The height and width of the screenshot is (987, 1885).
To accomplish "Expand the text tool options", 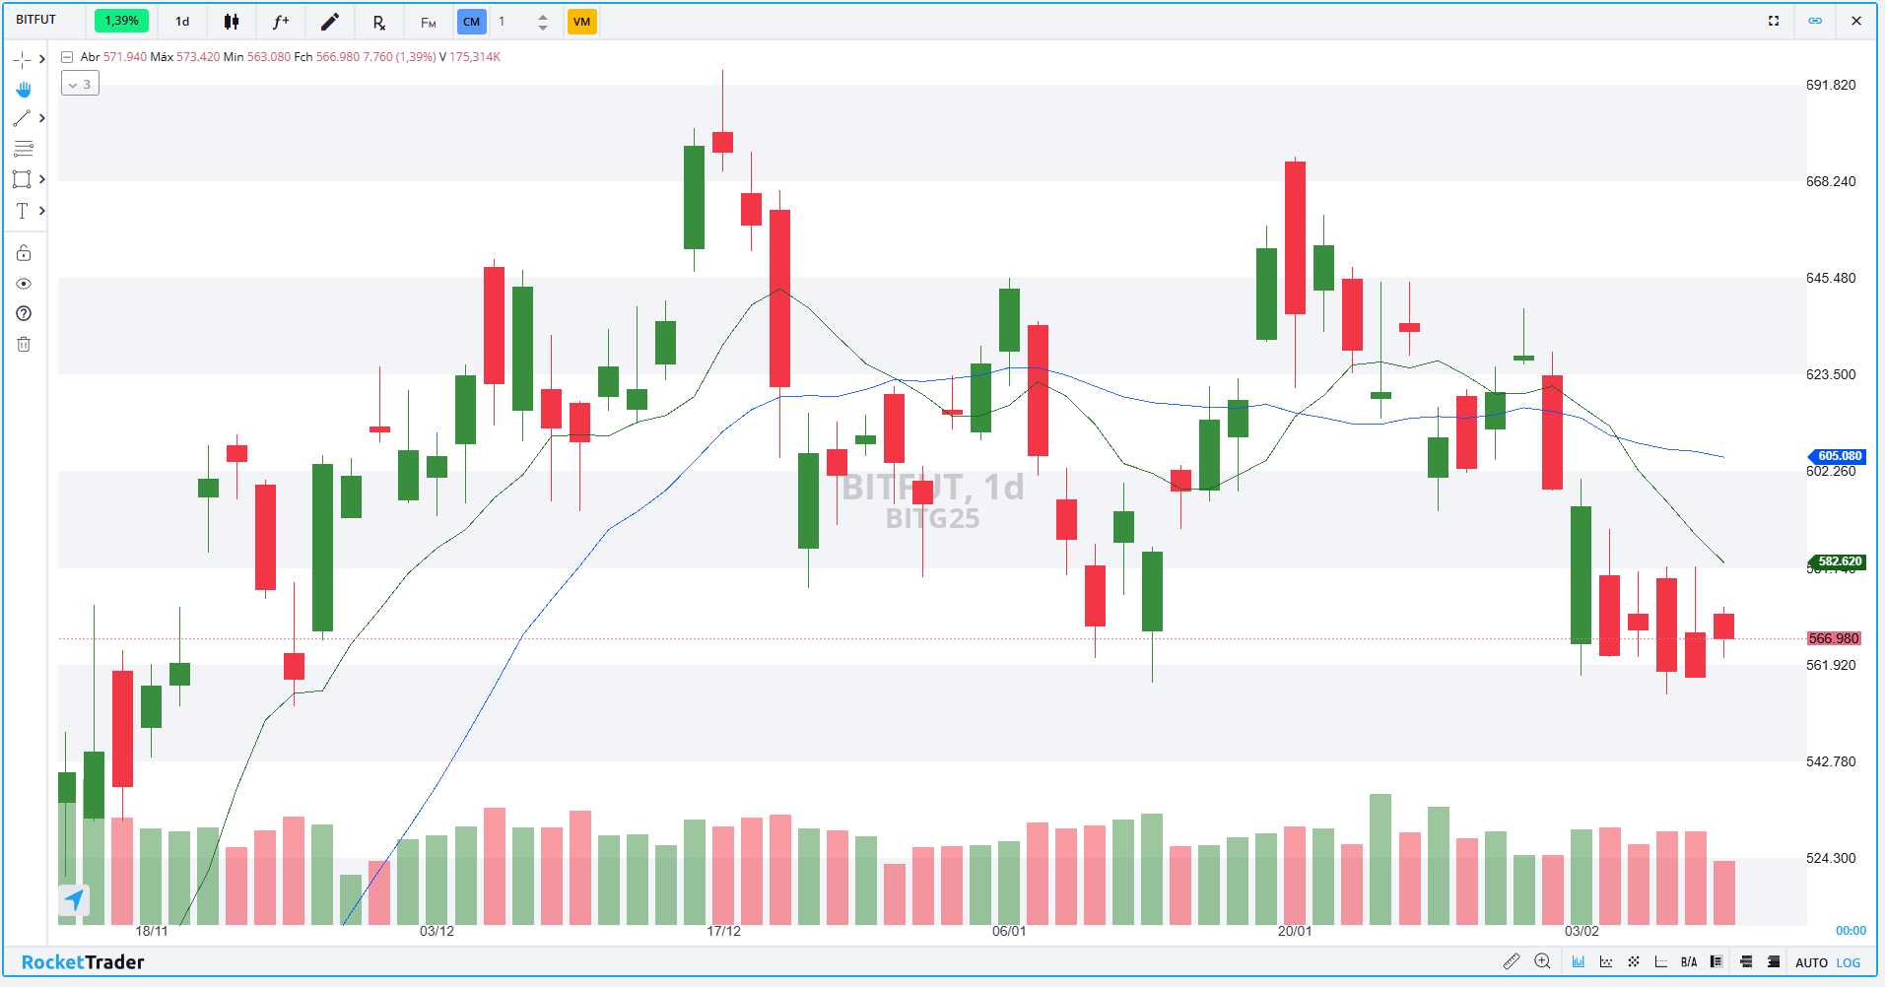I will (x=41, y=211).
